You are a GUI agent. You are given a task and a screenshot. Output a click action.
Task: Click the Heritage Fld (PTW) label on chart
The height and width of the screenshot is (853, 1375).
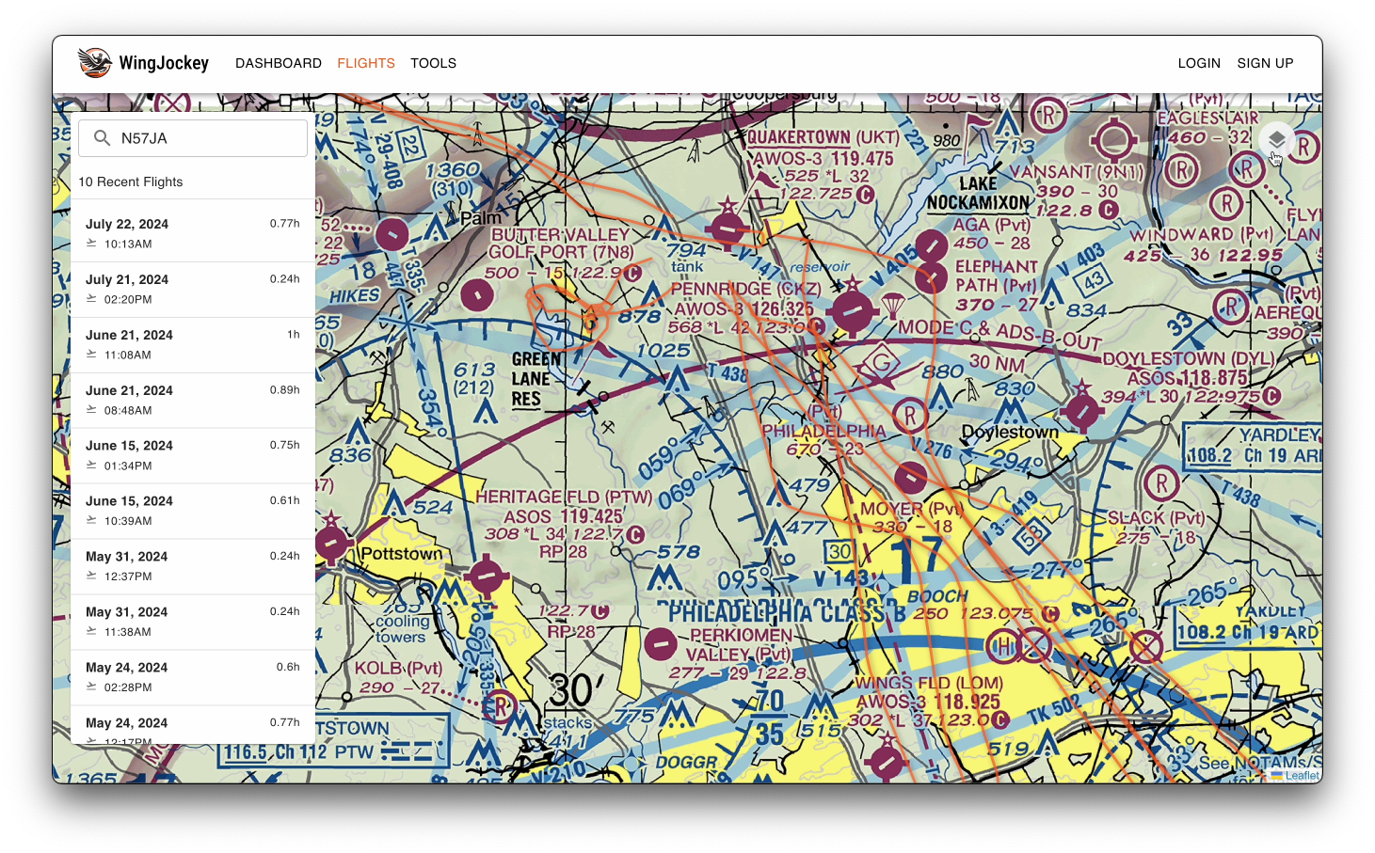[564, 497]
